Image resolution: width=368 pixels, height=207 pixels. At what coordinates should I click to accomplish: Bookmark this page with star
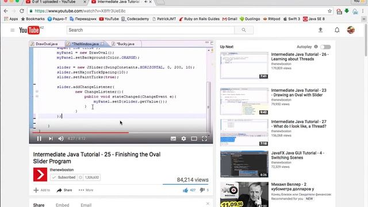[x=329, y=11]
